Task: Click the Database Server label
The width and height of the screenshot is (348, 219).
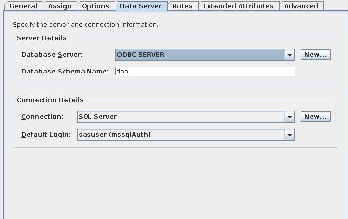Action: tap(52, 55)
